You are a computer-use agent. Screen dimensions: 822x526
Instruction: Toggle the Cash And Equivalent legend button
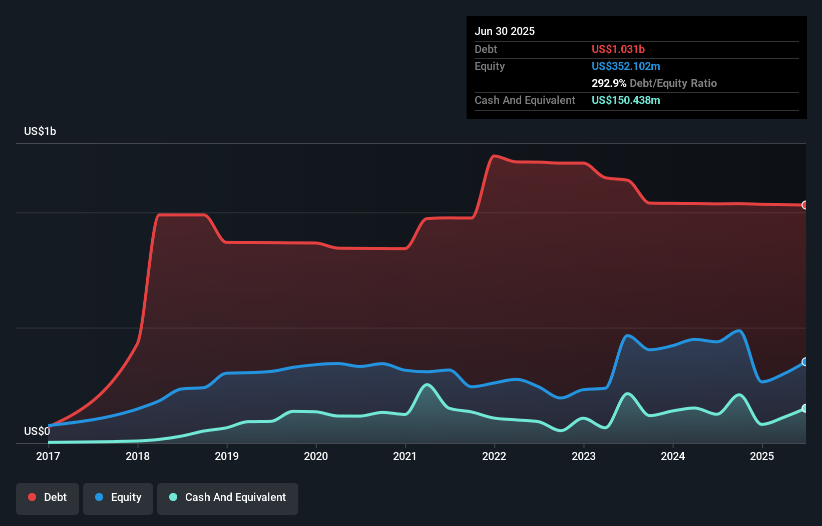(x=228, y=498)
